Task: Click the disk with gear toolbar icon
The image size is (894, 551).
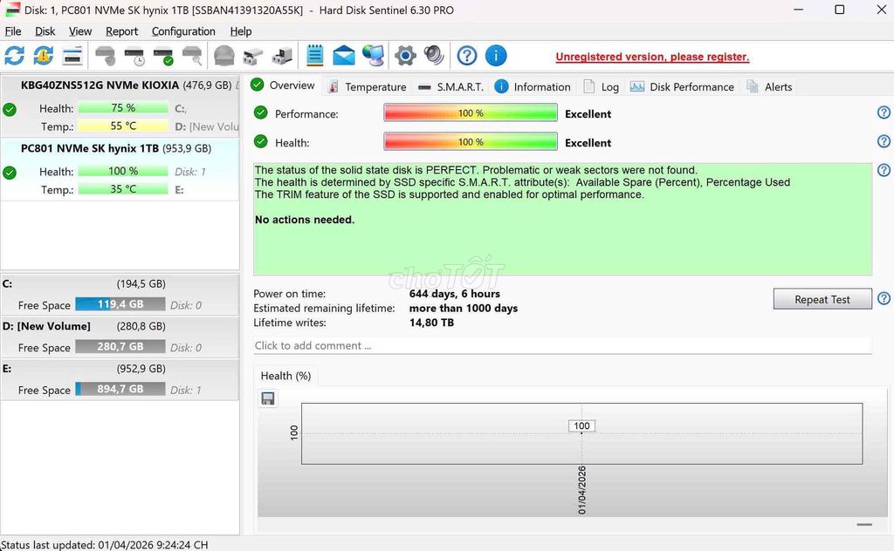Action: point(282,56)
